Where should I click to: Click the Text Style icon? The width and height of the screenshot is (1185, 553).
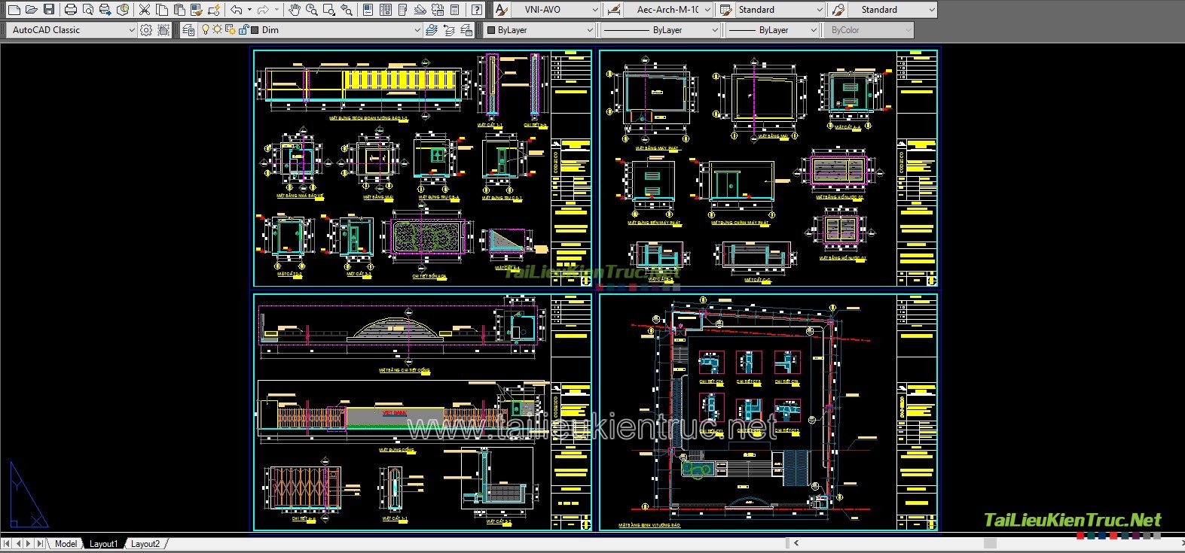tap(501, 10)
